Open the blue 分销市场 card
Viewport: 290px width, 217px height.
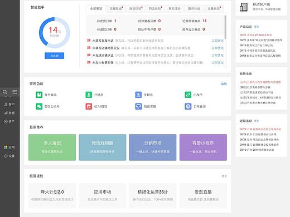pos(153,147)
